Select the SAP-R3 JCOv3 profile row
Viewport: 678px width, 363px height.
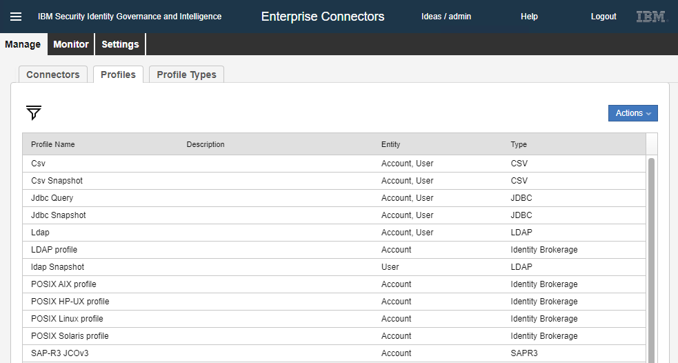point(60,353)
